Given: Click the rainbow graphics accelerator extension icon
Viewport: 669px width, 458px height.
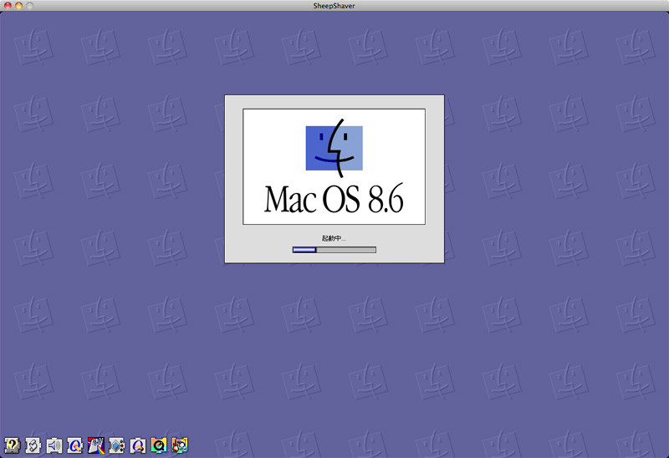Looking at the screenshot, I should pyautogui.click(x=95, y=445).
